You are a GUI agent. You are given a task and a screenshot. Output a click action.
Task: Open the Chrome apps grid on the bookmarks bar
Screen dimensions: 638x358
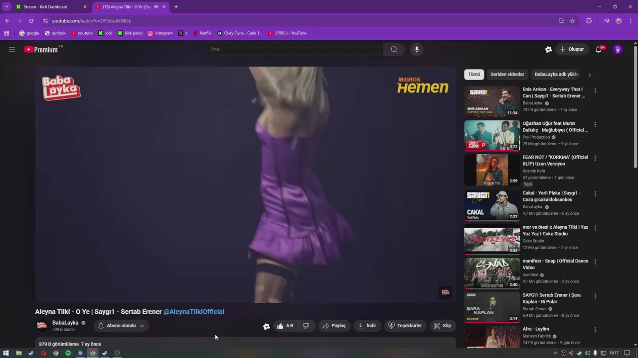tap(6, 33)
